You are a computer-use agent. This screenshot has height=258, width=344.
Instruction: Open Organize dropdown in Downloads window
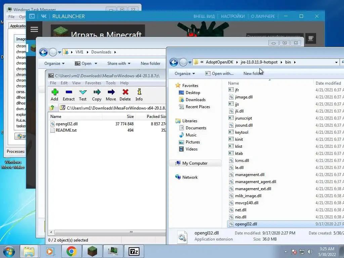coord(54,63)
